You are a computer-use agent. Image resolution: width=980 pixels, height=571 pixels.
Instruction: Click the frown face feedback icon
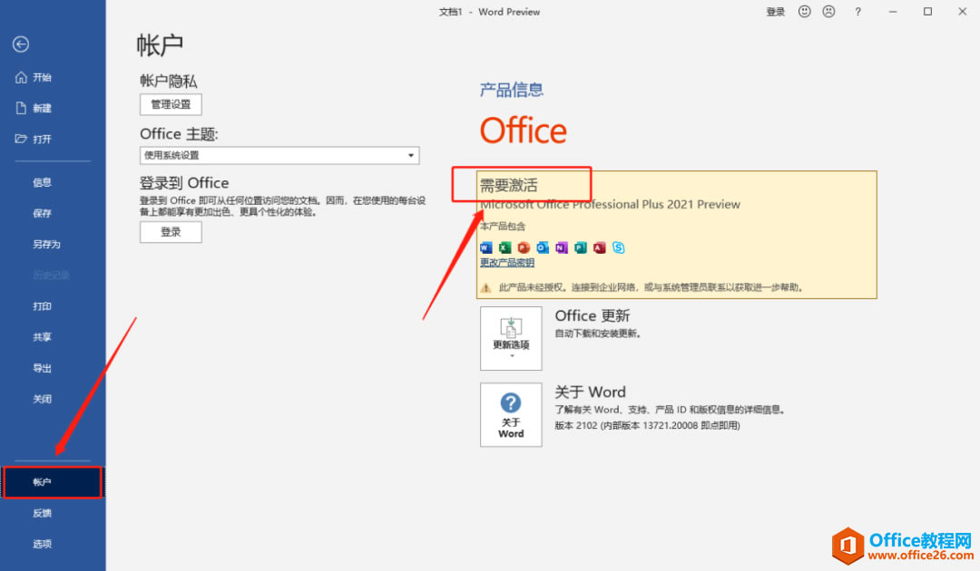point(828,11)
